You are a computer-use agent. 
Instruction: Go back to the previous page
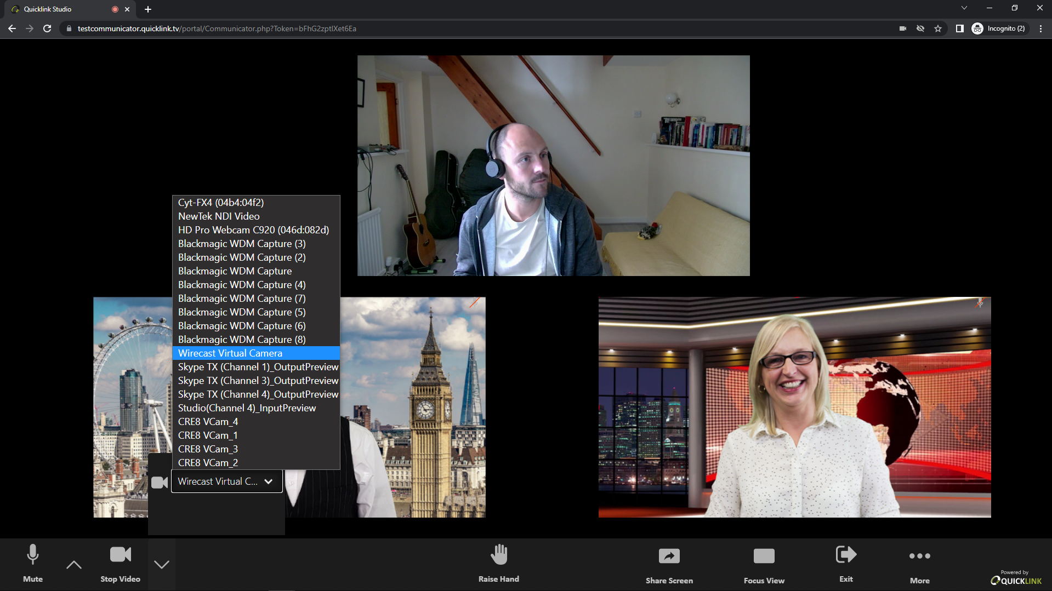click(12, 28)
